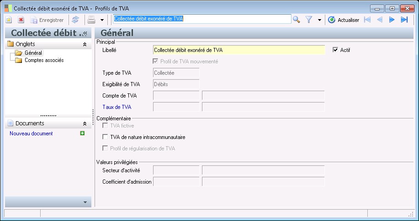Open the bottom left panel dropdown arrow
The width and height of the screenshot is (419, 221).
pos(85,202)
